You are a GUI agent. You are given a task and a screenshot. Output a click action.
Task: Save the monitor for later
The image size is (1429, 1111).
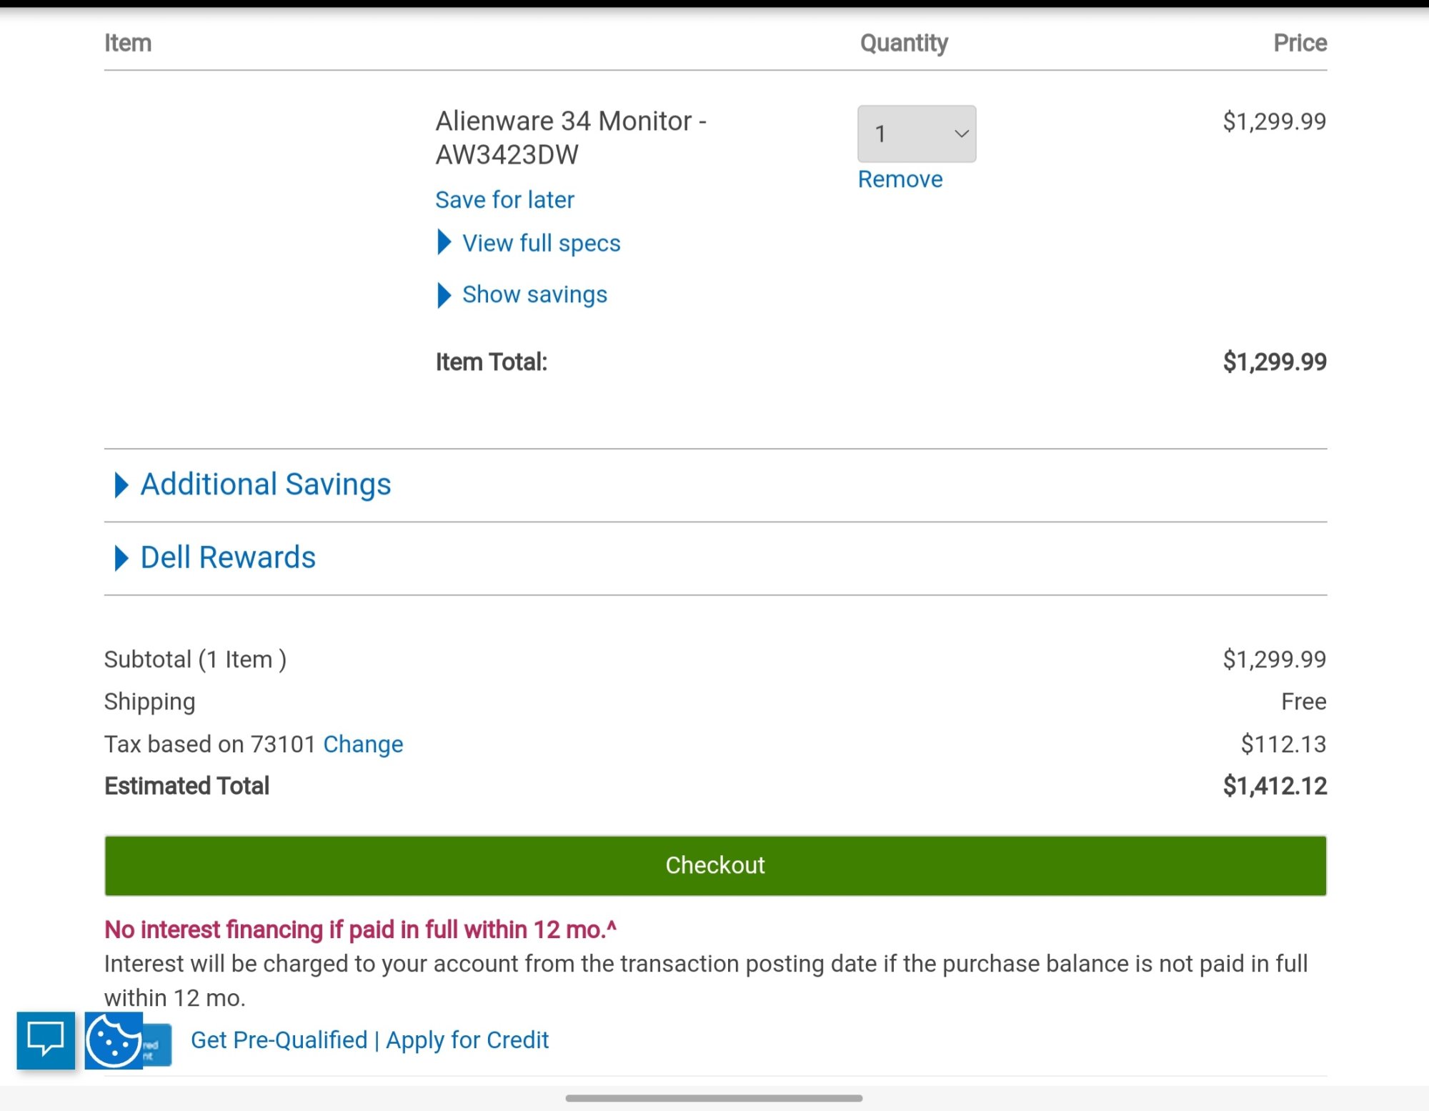[504, 200]
